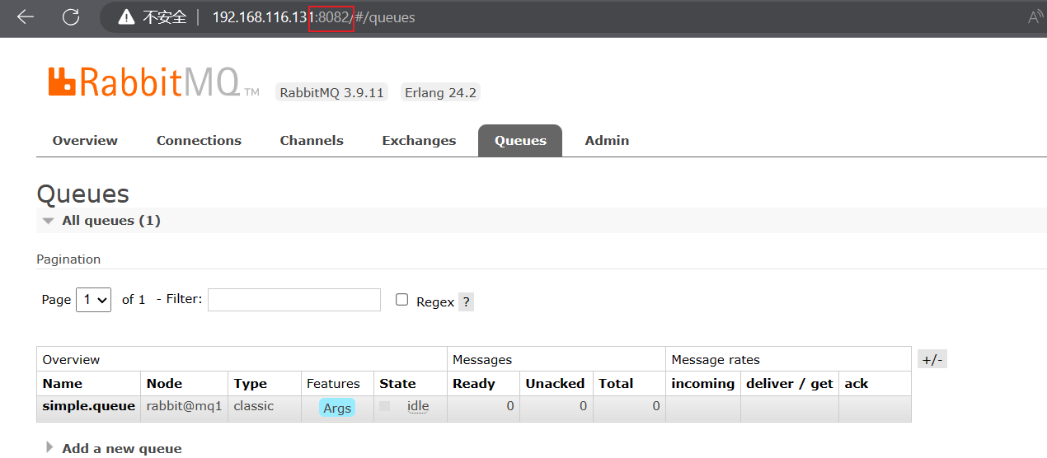Sort by Node column header
This screenshot has width=1047, height=458.
[164, 384]
